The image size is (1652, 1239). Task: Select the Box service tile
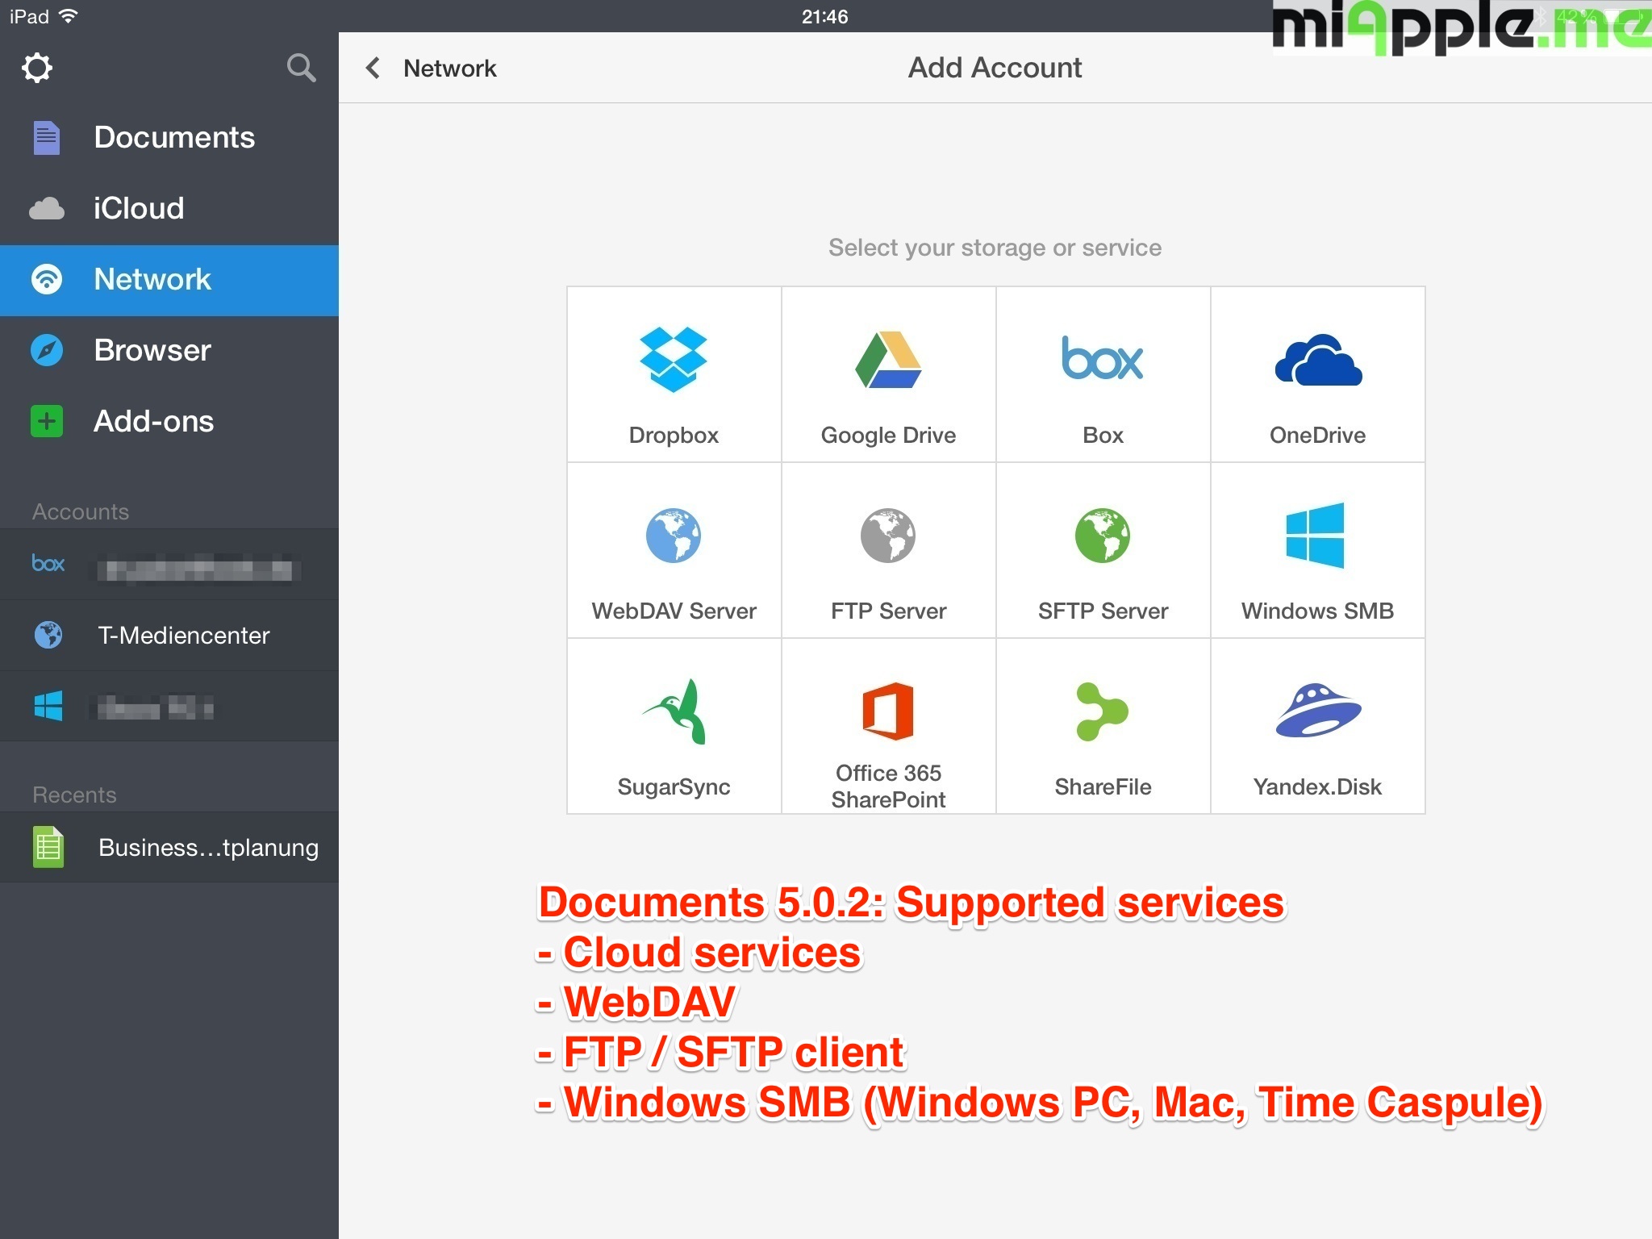click(x=1103, y=375)
